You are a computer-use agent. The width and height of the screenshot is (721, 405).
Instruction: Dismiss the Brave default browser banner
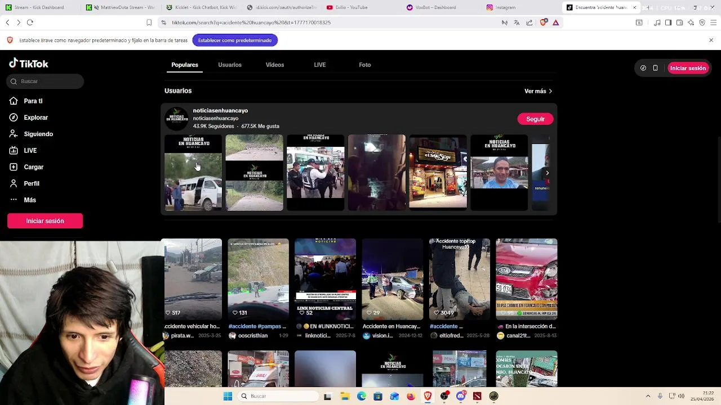711,40
